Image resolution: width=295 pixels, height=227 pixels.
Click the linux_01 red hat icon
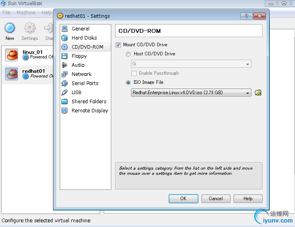[11, 55]
